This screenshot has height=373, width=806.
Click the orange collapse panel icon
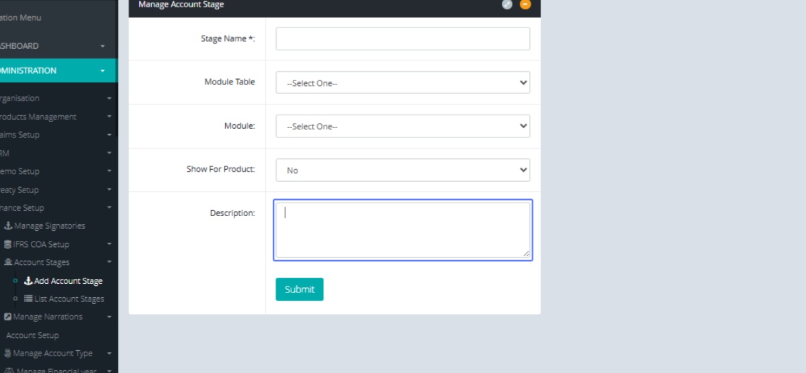tap(525, 5)
